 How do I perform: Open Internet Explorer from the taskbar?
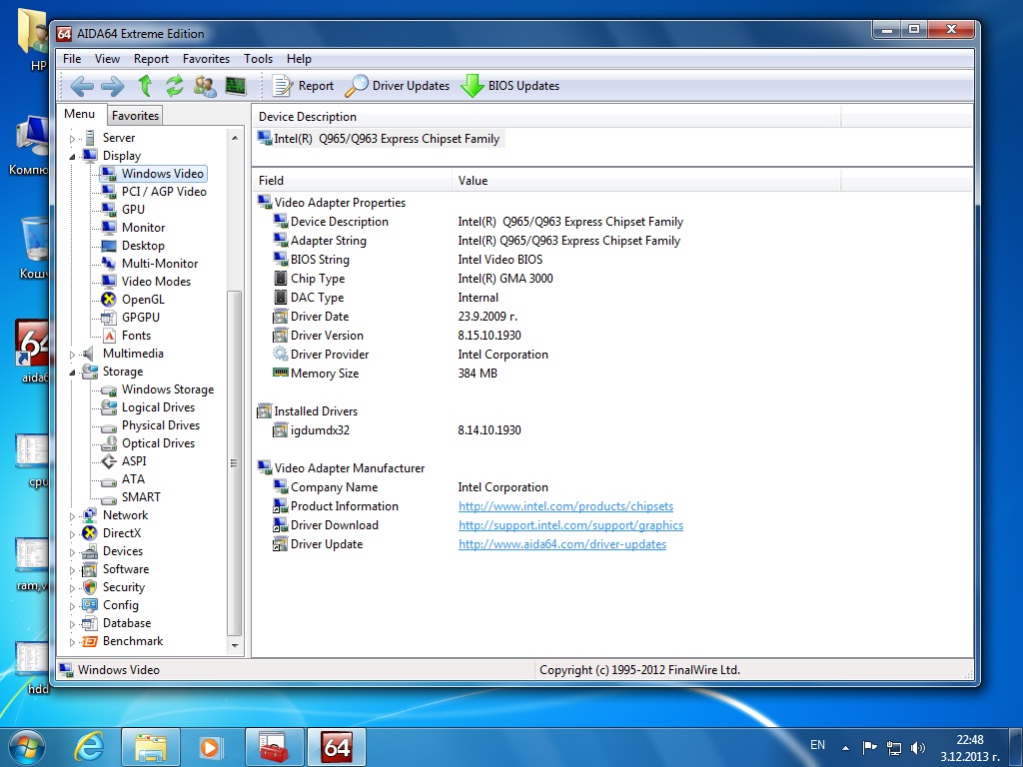(89, 747)
